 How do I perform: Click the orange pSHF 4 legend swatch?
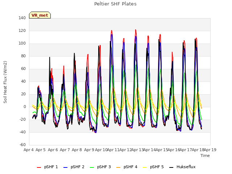(119, 167)
